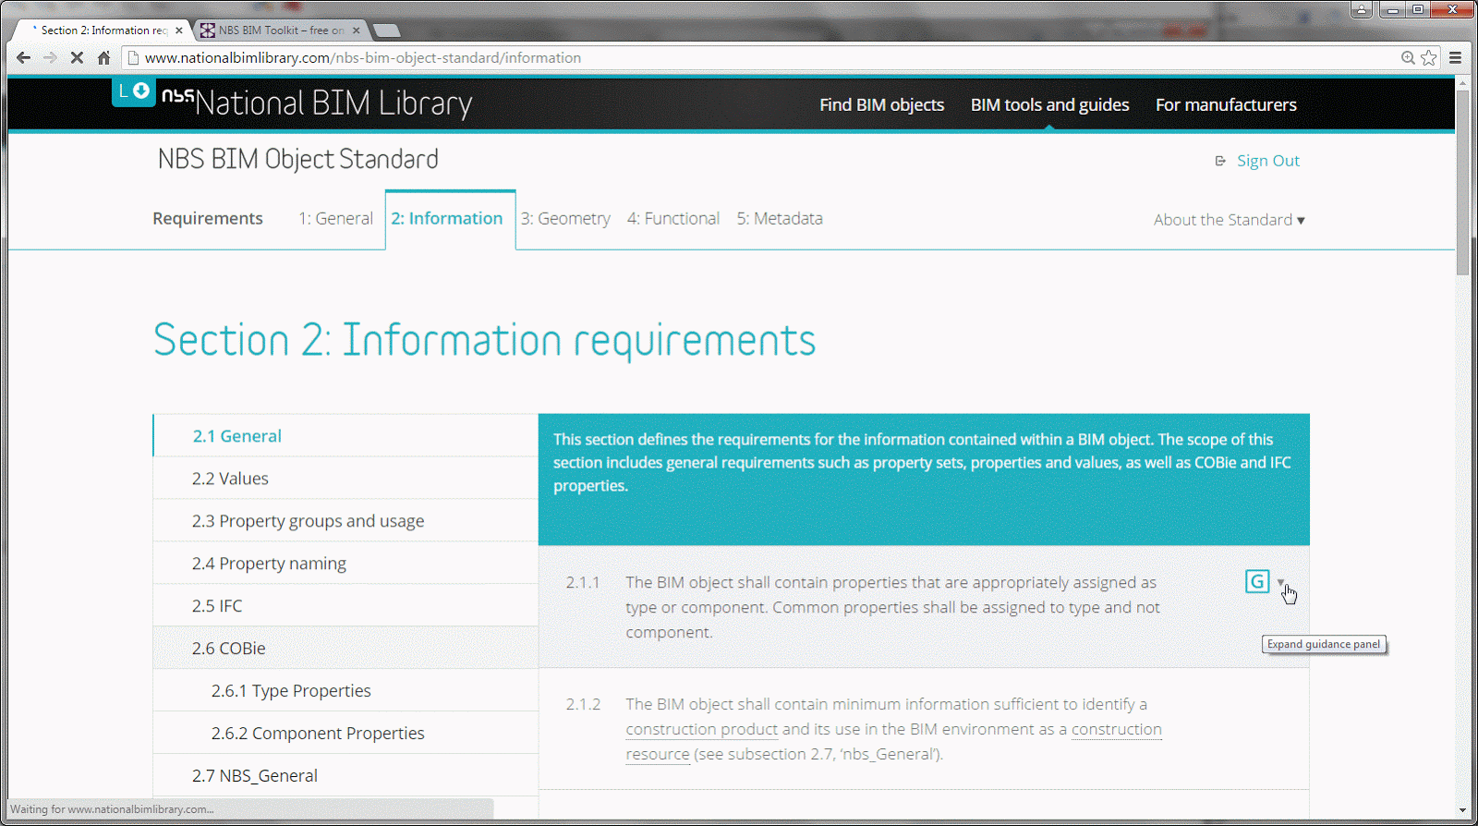Open the 5: Metadata tab
This screenshot has height=826, width=1478.
click(780, 218)
